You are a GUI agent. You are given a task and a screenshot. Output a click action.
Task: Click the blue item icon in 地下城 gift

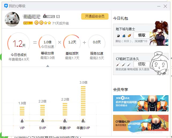point(124,36)
